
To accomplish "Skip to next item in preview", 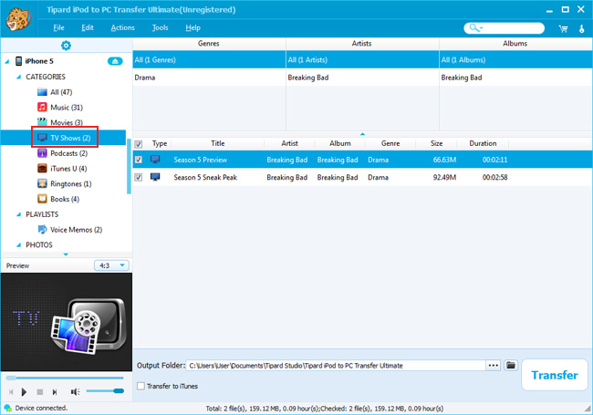I will (55, 392).
